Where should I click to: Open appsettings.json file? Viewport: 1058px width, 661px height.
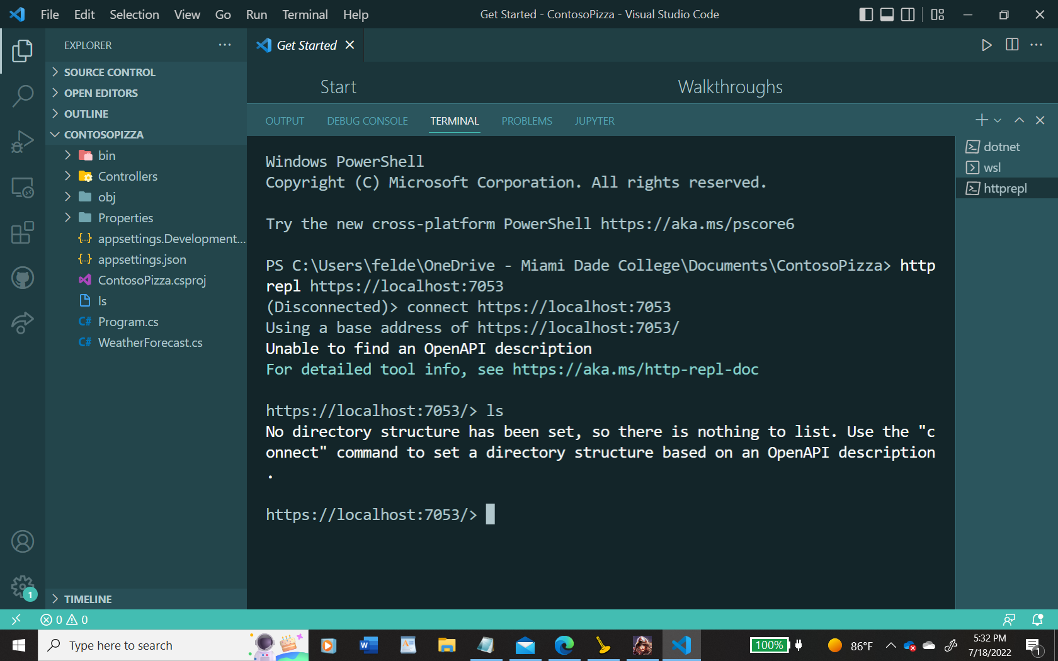[146, 259]
